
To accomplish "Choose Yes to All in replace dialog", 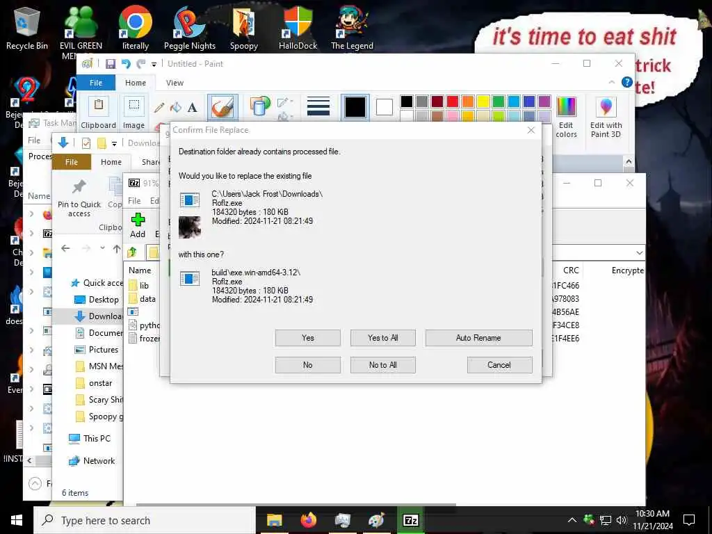I will [x=383, y=338].
